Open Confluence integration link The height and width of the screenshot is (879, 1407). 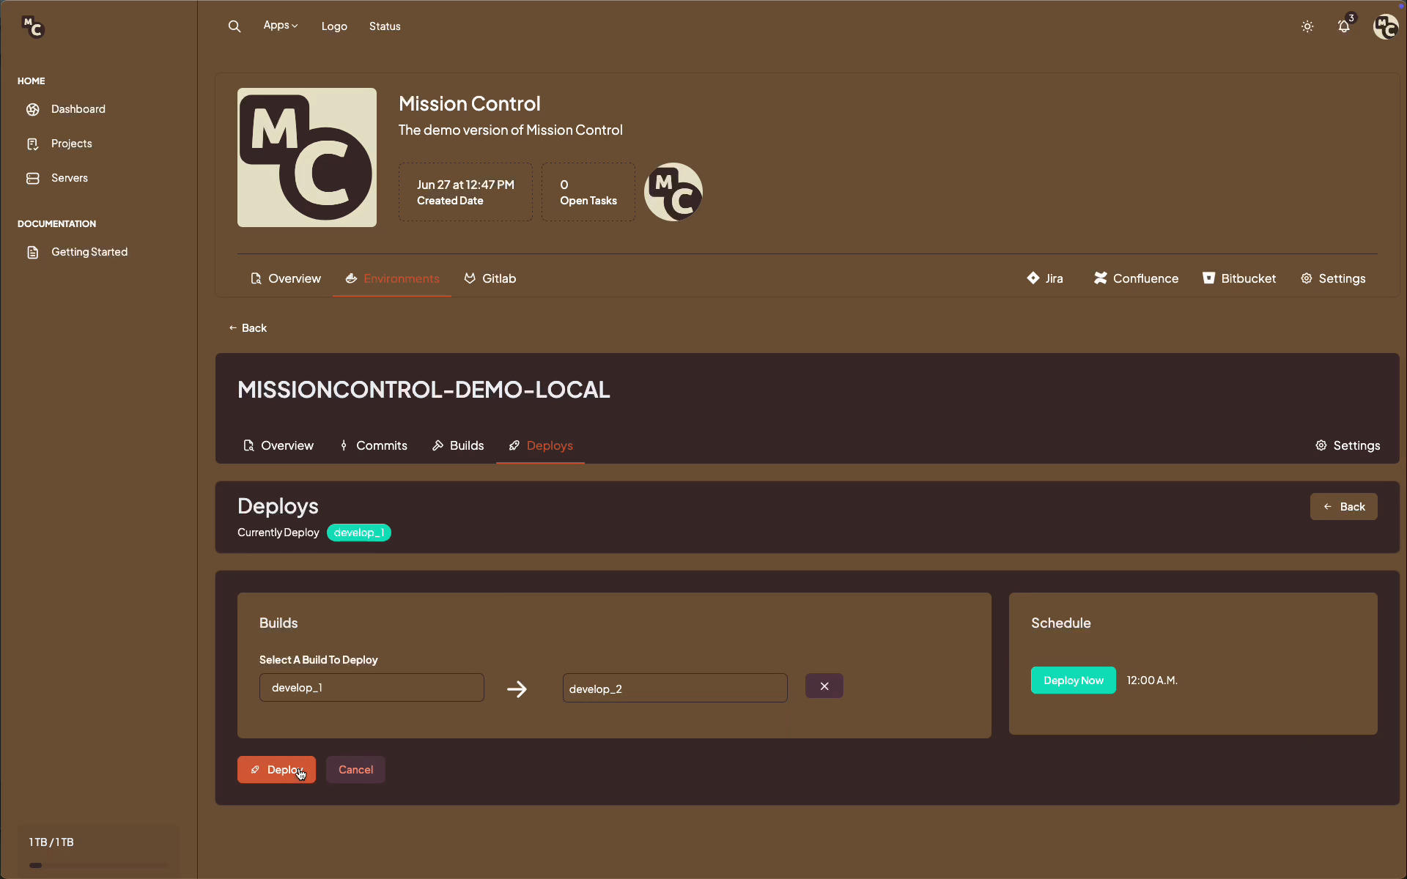point(1136,278)
